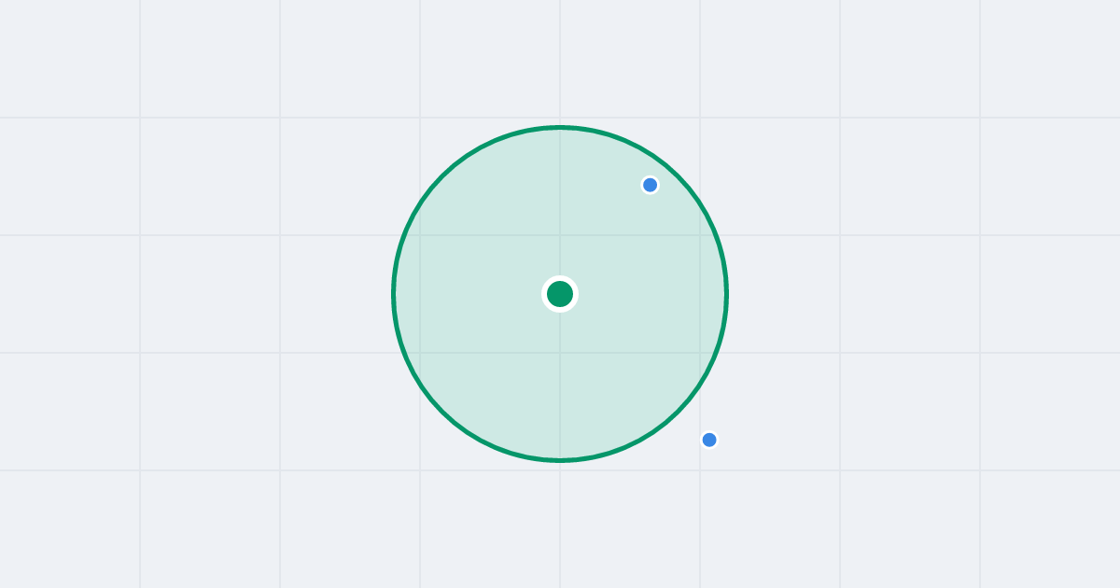Click the grid intersection just below the outer blue dot
Screen dimensions: 1120x588
[x=700, y=470]
